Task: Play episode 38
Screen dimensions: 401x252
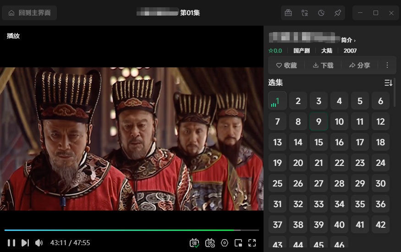Action: click(x=298, y=225)
